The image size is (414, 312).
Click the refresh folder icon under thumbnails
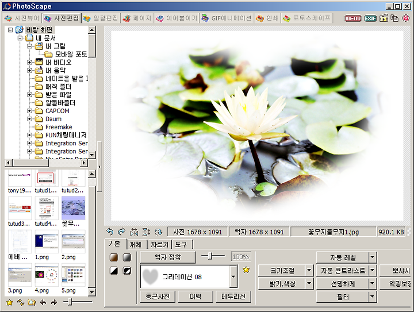pos(21,302)
